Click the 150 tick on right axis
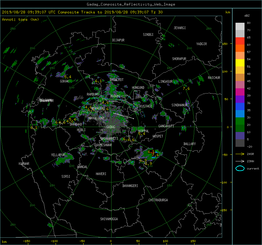The height and width of the screenshot is (245, 262). coord(225,44)
